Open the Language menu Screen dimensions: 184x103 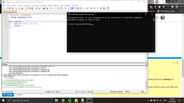tap(35, 6)
